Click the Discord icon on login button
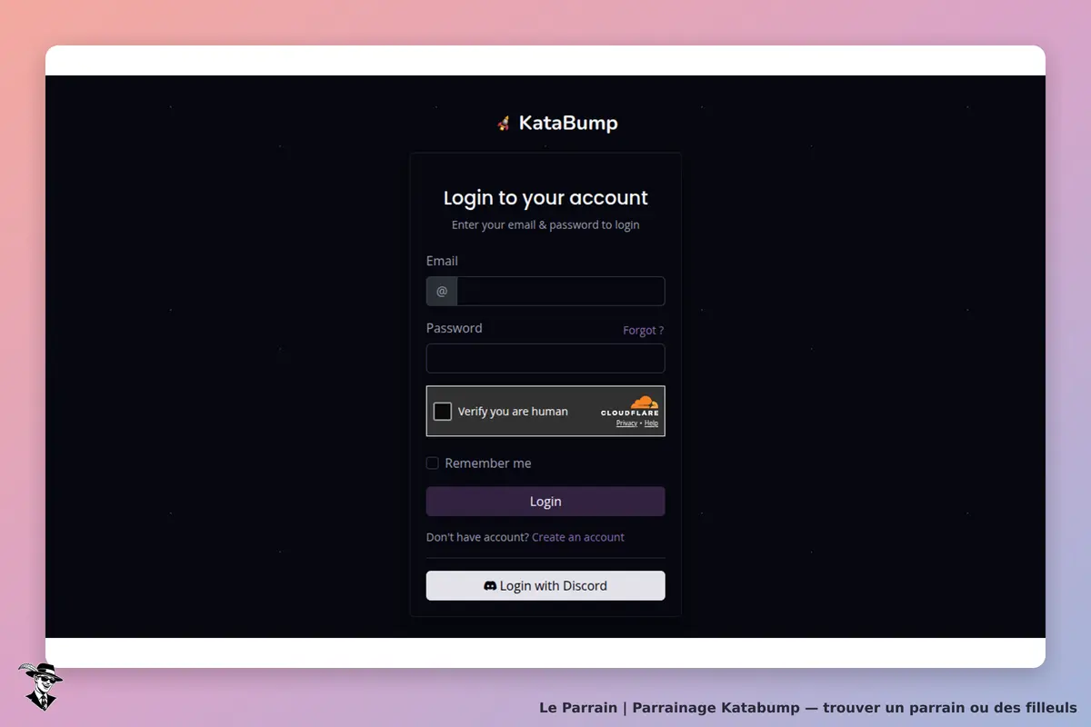This screenshot has width=1091, height=727. (x=490, y=586)
